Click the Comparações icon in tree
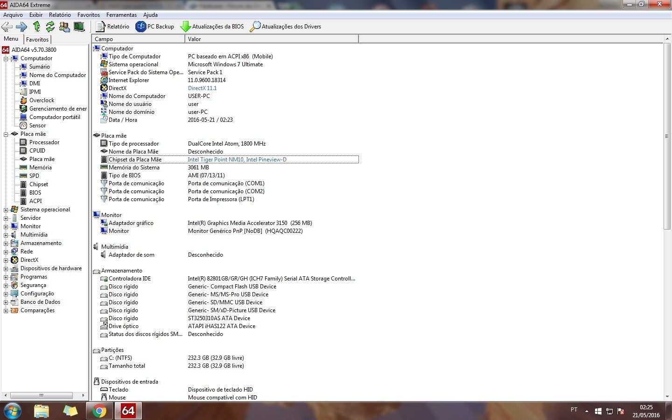672x420 pixels. (x=14, y=310)
